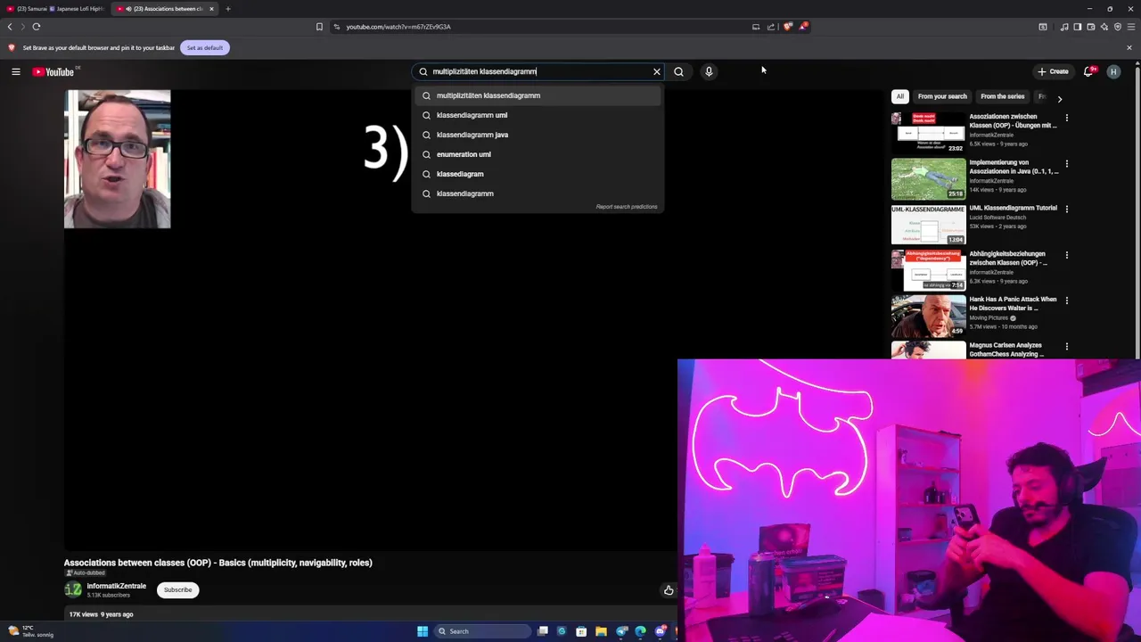Pick suggestion 'enumeration uml'
The height and width of the screenshot is (642, 1141).
tap(538, 154)
